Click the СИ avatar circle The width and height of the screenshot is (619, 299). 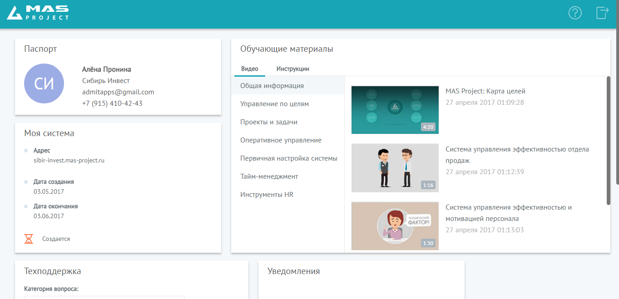(44, 83)
